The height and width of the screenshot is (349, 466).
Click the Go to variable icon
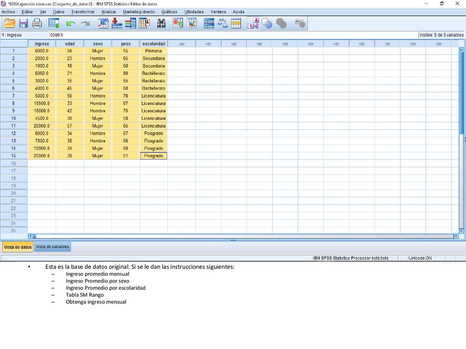(x=116, y=23)
